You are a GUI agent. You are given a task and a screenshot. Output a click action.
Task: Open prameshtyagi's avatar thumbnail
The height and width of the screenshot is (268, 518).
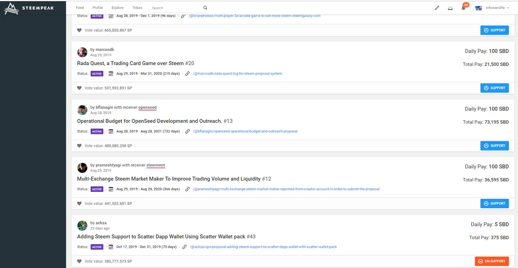coord(82,168)
